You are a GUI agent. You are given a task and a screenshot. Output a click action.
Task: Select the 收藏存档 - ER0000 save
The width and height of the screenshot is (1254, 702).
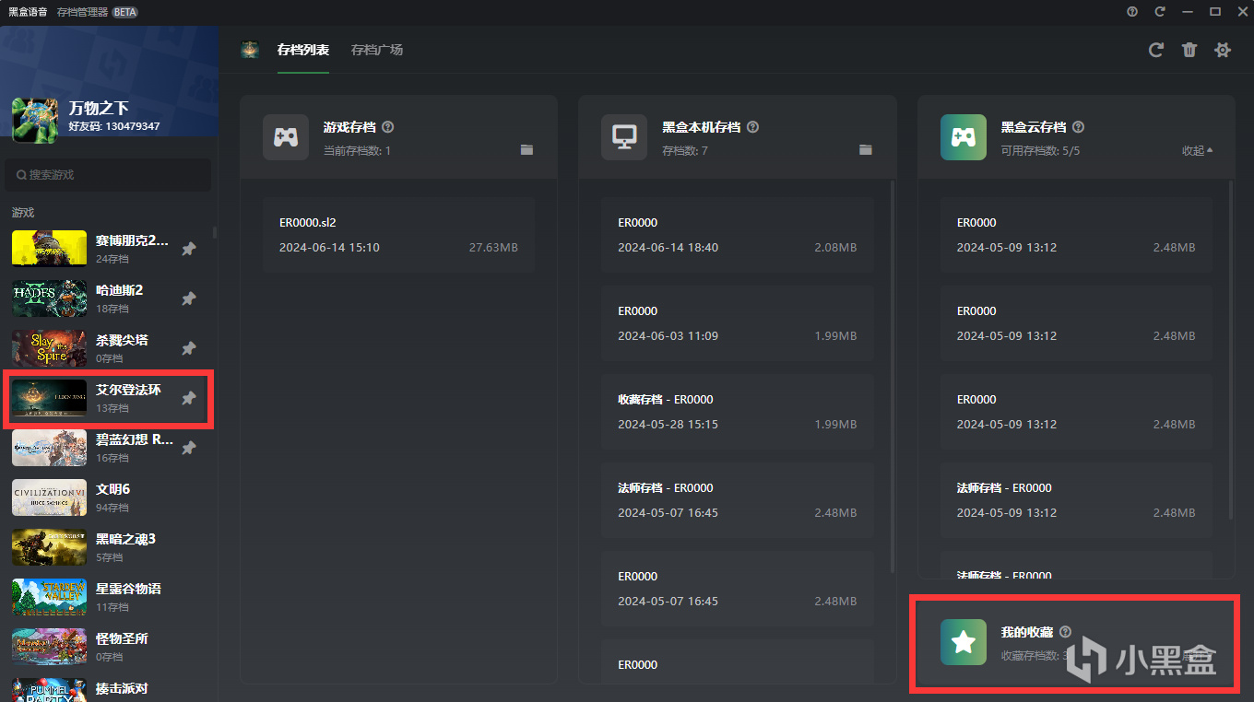point(737,412)
